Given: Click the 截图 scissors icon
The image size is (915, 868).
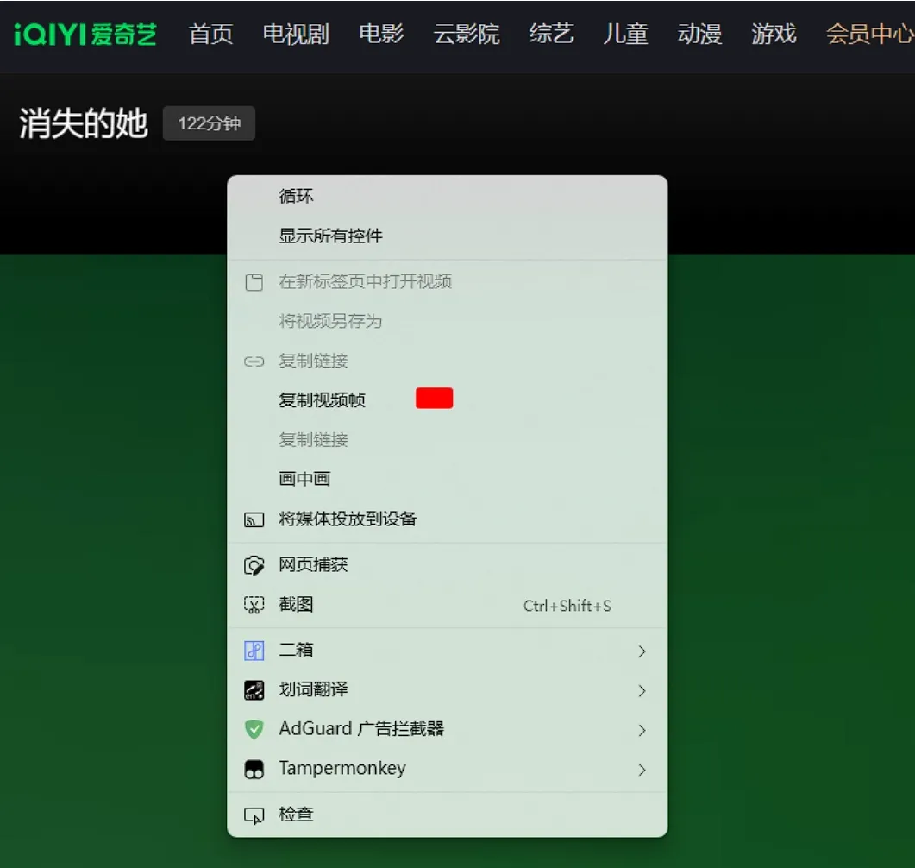Looking at the screenshot, I should 254,605.
